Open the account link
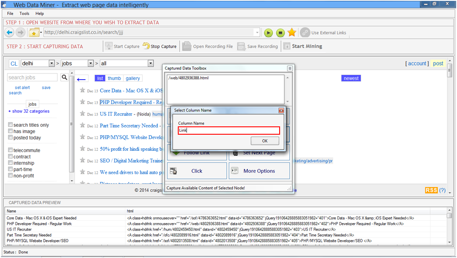This screenshot has width=457, height=258. [x=417, y=63]
